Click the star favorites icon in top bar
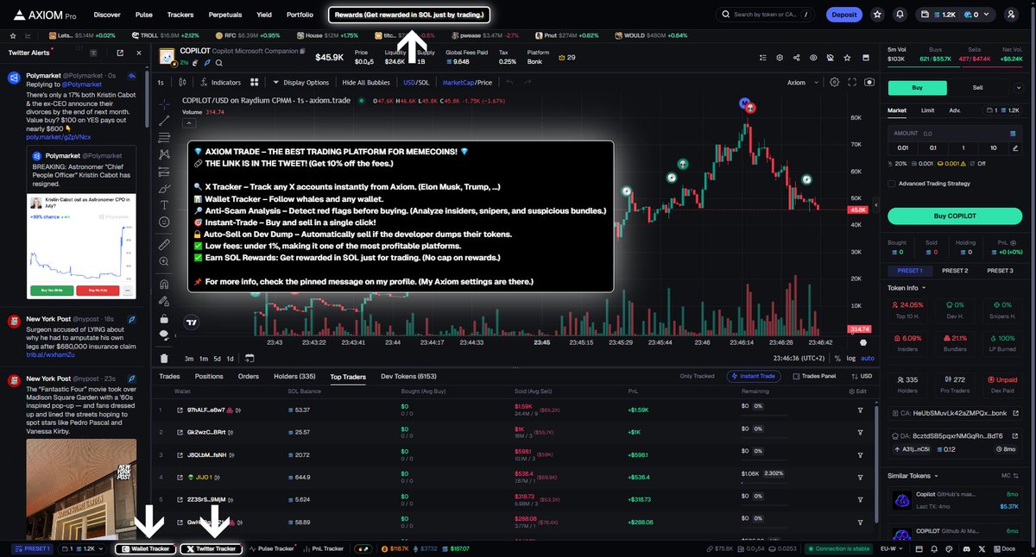1036x557 pixels. point(877,15)
